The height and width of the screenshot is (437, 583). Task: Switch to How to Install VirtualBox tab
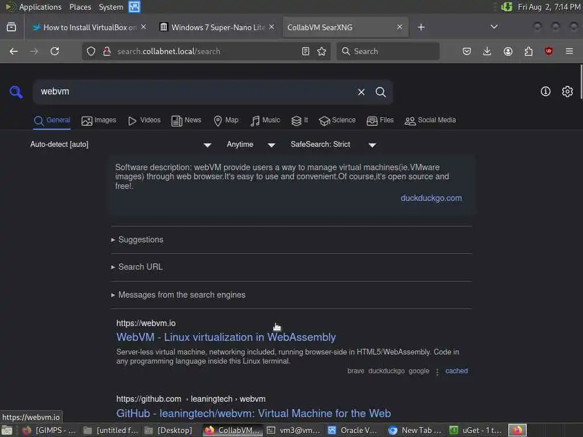(88, 27)
